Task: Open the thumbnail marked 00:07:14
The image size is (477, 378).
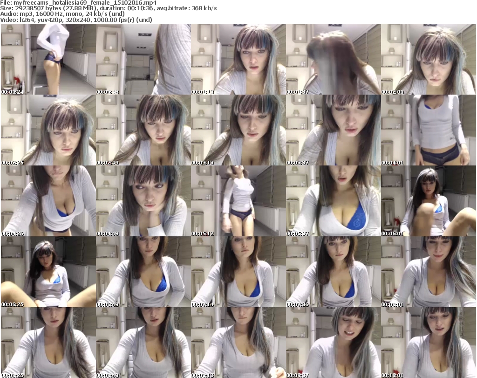Action: (238, 272)
